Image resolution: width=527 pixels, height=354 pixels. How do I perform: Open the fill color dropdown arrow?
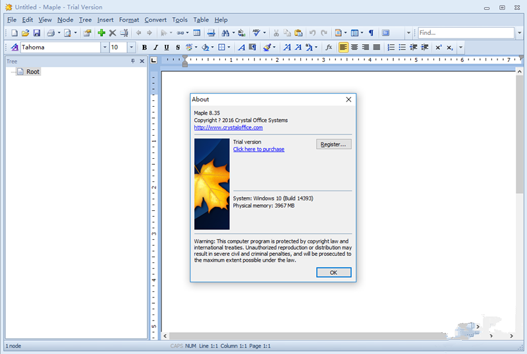[212, 47]
